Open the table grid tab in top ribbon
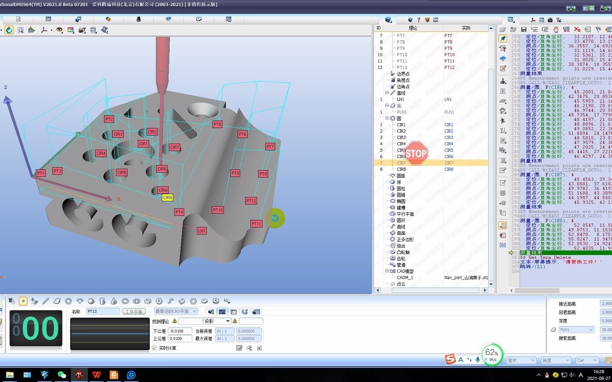Screen dimensions: 612x382 coord(49,19)
